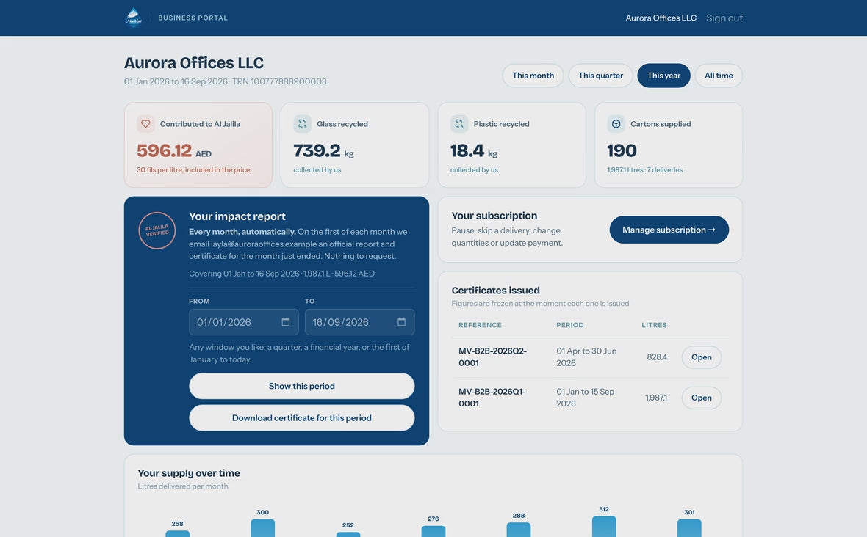
Task: Click the Aurora Offices LLC account name in header
Action: click(661, 18)
